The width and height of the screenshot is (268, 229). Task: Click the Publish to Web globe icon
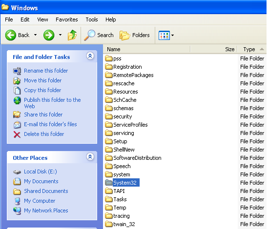click(x=17, y=100)
